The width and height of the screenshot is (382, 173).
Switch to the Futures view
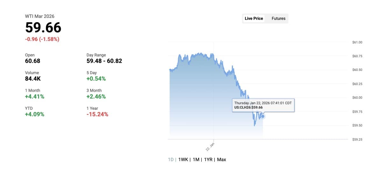[x=278, y=18]
